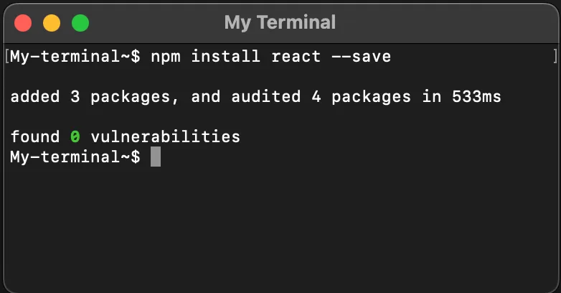561x293 pixels.
Task: Click the word vulnerabilities in the output
Action: [165, 136]
